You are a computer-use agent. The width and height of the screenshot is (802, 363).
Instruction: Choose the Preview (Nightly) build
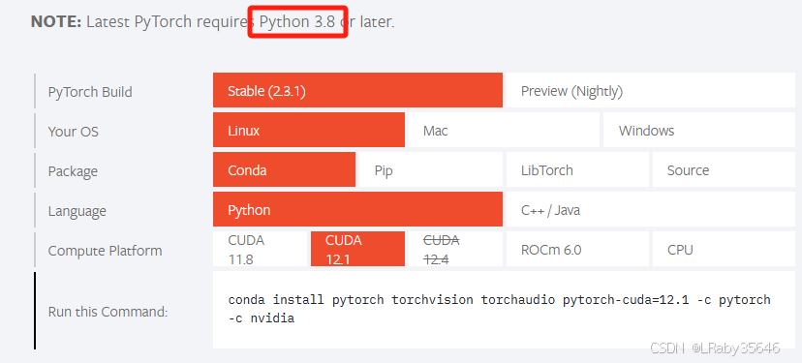(651, 90)
